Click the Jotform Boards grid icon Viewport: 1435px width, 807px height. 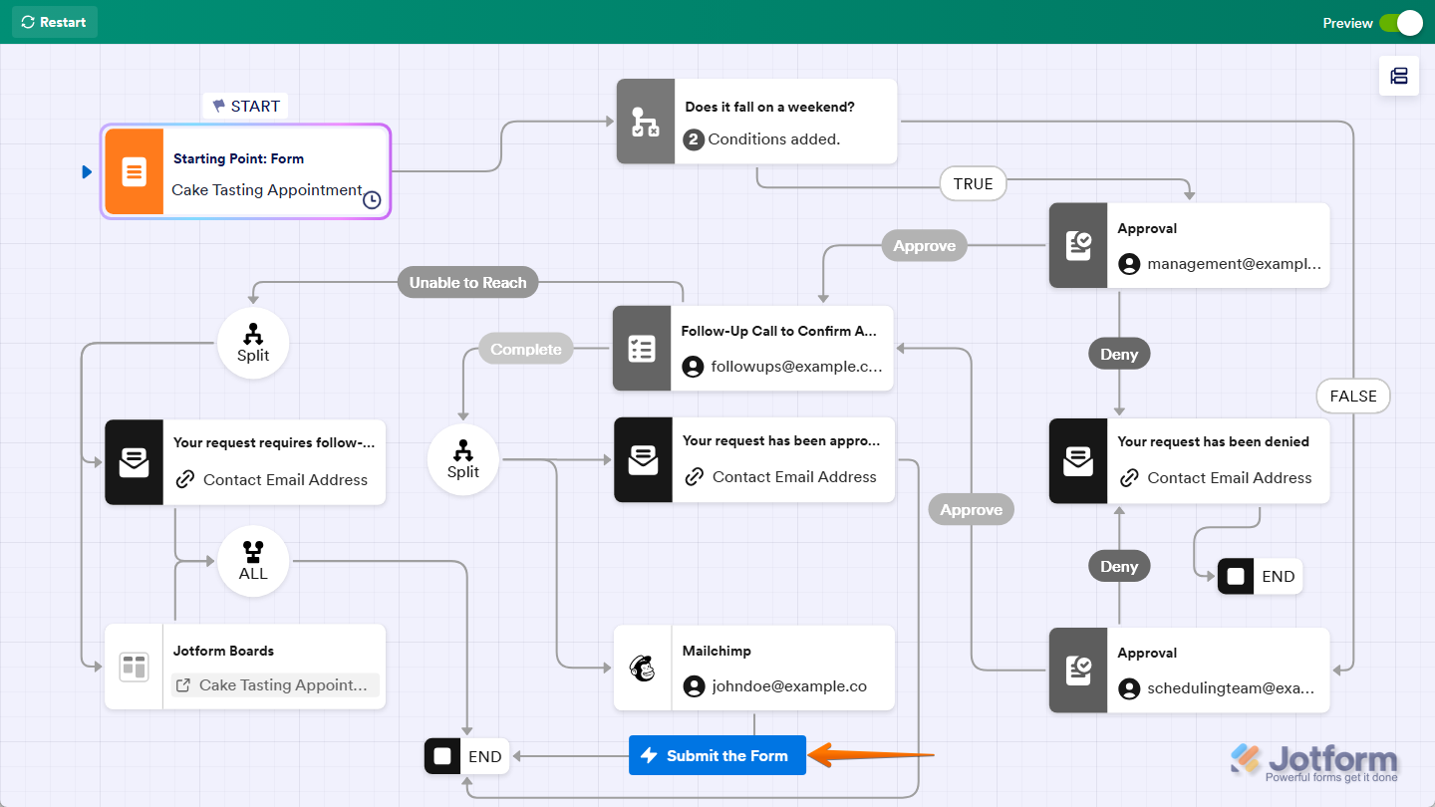tap(134, 667)
